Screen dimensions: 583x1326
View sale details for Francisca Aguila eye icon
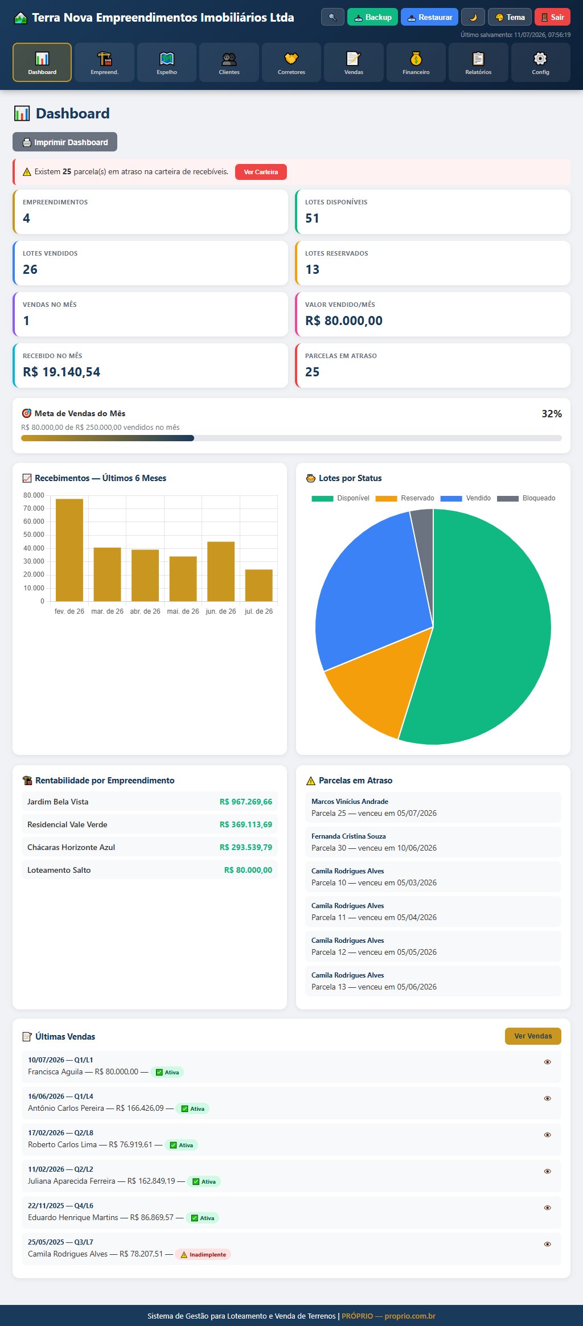point(547,1062)
